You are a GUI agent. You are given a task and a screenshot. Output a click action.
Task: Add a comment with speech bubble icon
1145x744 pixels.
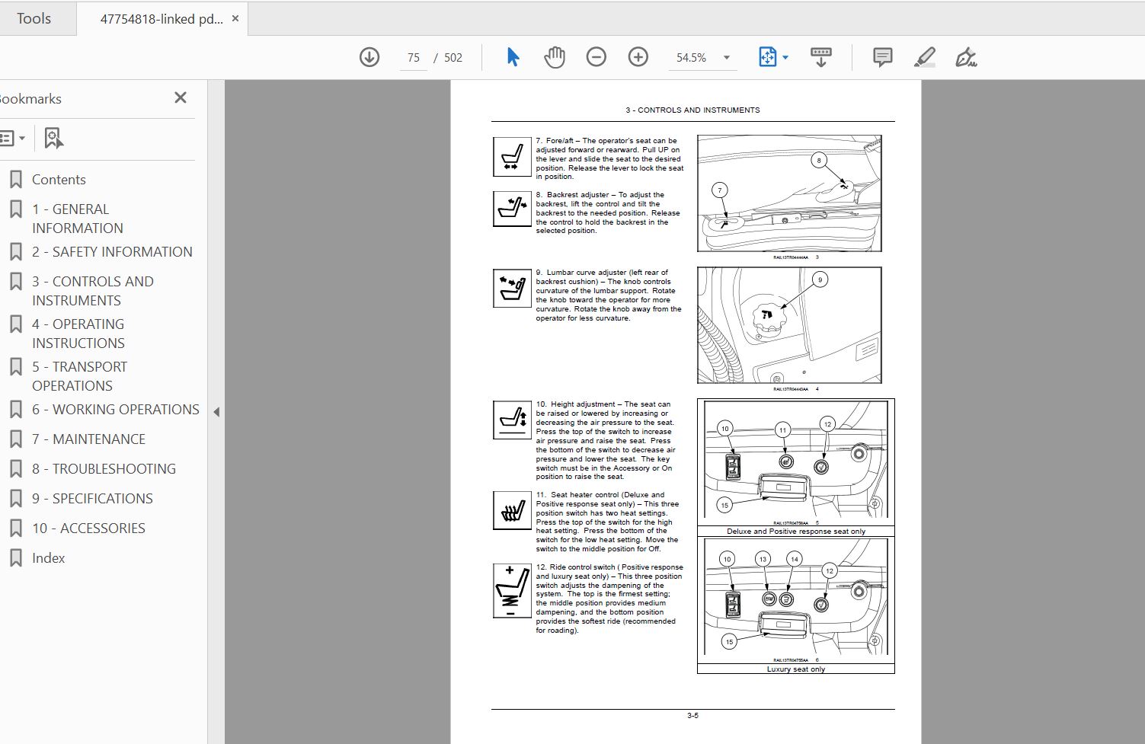point(883,57)
